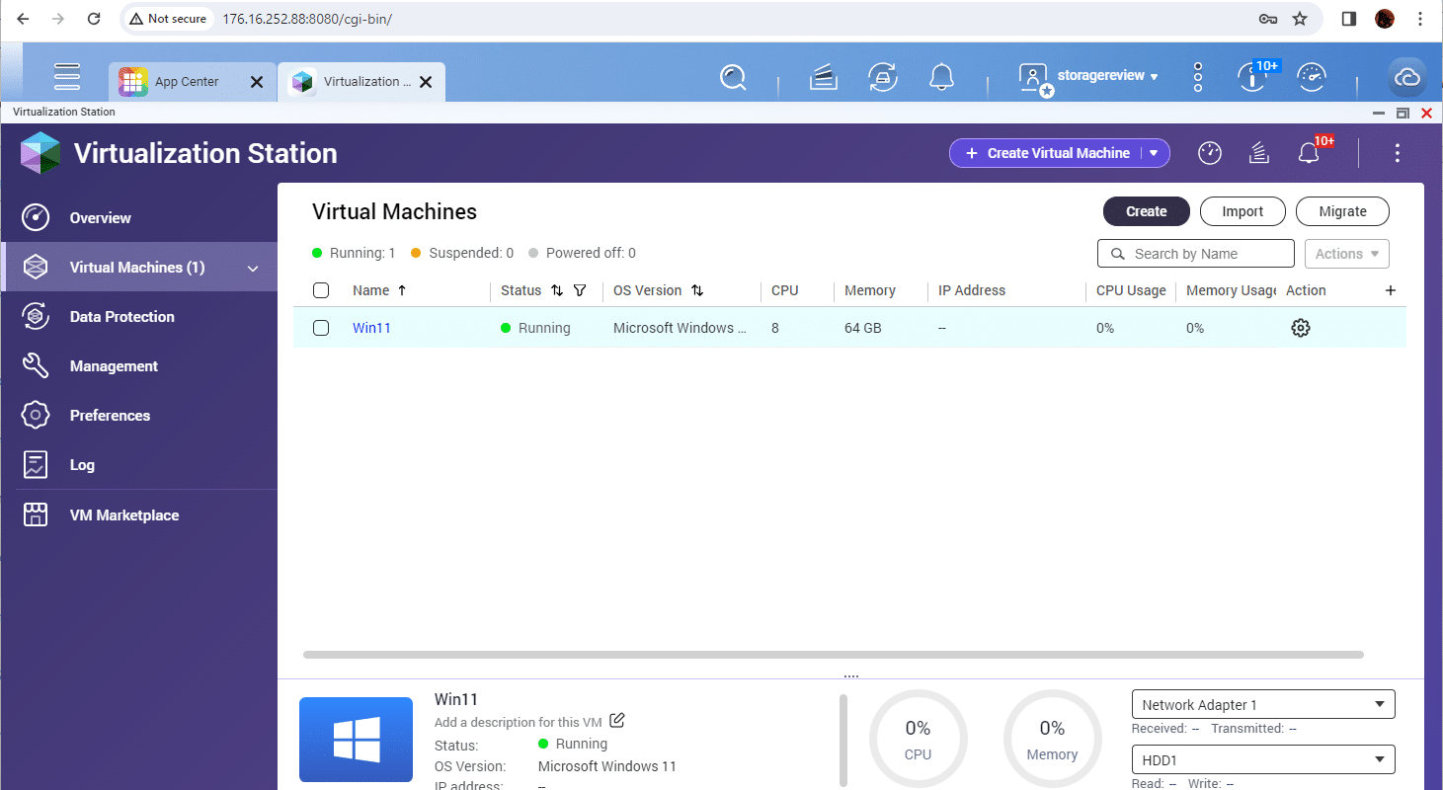The width and height of the screenshot is (1443, 790).
Task: Add a column with the plus icon
Action: (1391, 290)
